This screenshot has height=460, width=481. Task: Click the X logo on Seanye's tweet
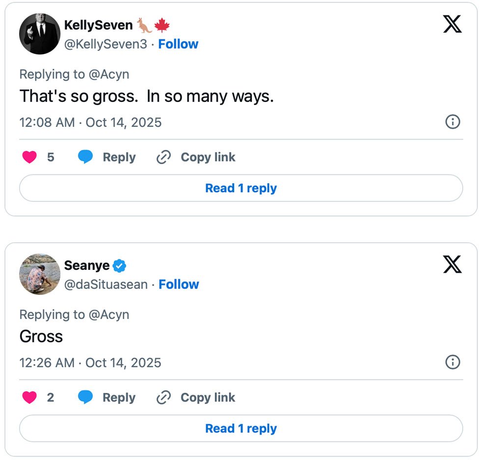point(452,264)
